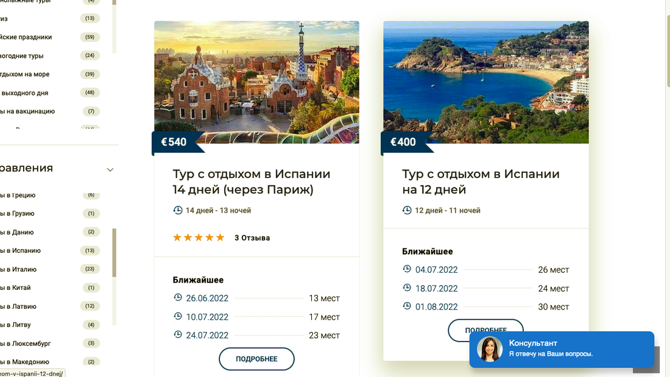This screenshot has height=377, width=670.
Task: Filter by weekend tours (48)
Action: pyautogui.click(x=26, y=93)
